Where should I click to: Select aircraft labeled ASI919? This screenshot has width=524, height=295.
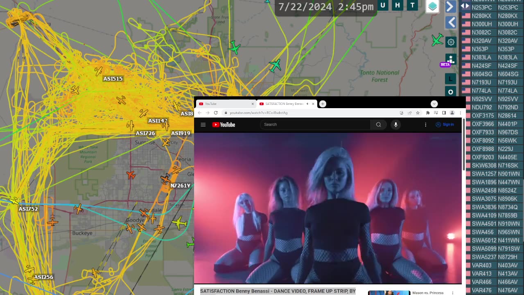[x=181, y=134]
